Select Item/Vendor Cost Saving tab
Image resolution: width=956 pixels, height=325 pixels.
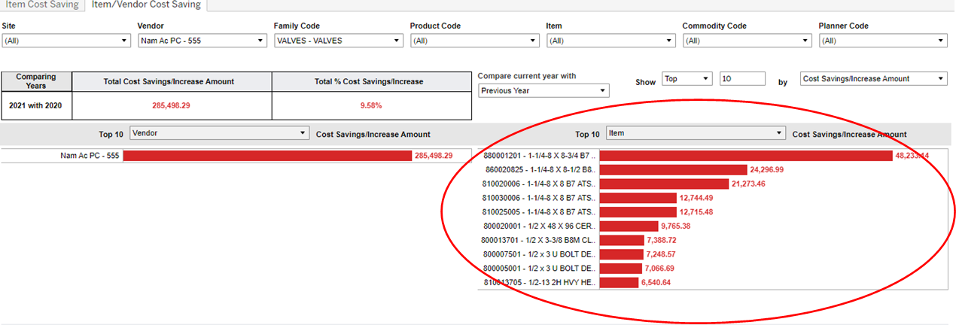click(146, 5)
